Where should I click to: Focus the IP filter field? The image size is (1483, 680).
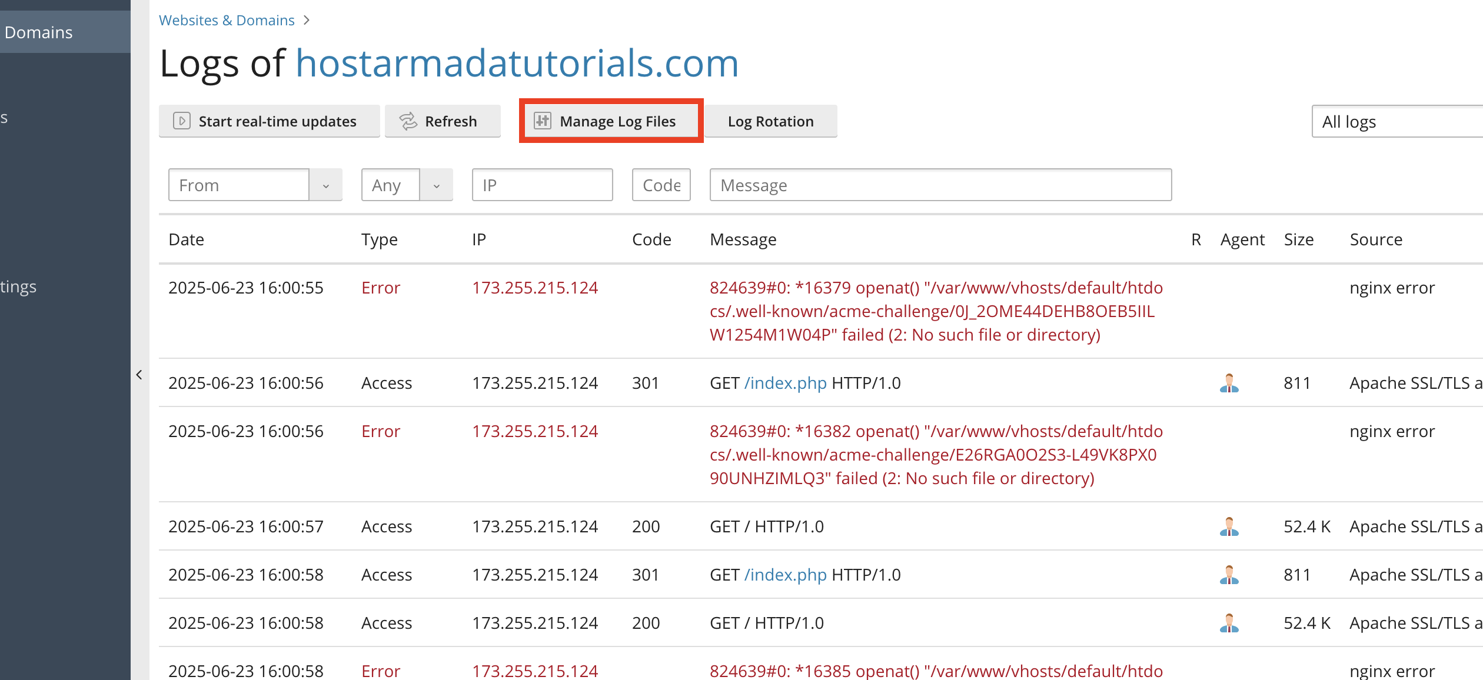click(543, 185)
